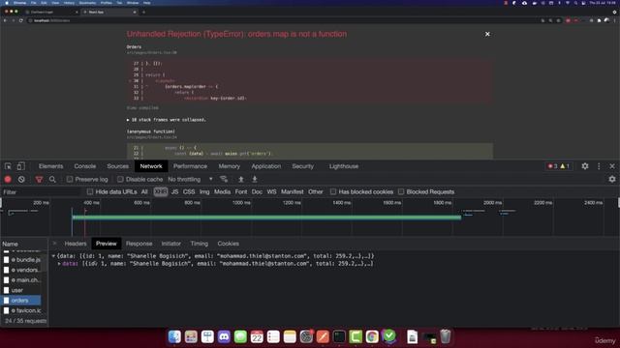Click the green request bar in timeline
Viewport: 620px width, 348px height.
point(266,217)
